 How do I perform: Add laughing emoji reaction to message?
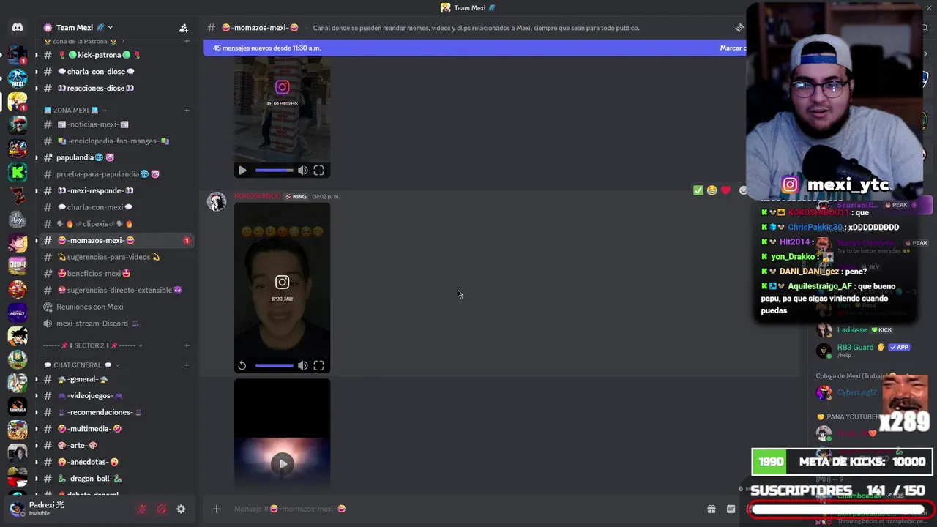(712, 190)
